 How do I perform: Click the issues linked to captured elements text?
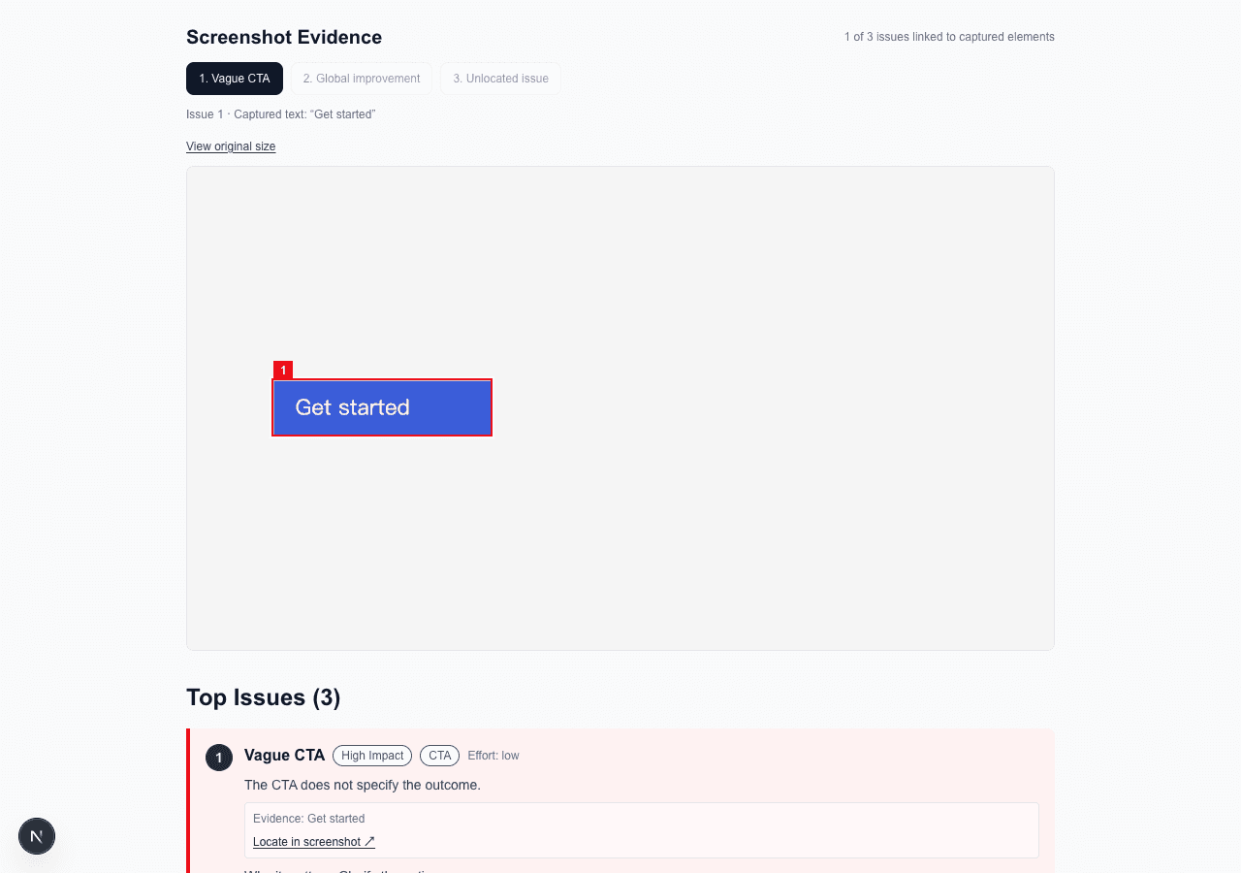949,37
